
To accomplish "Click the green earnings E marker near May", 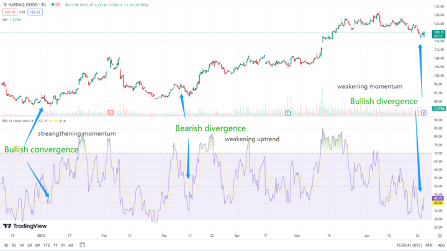I will click(288, 113).
